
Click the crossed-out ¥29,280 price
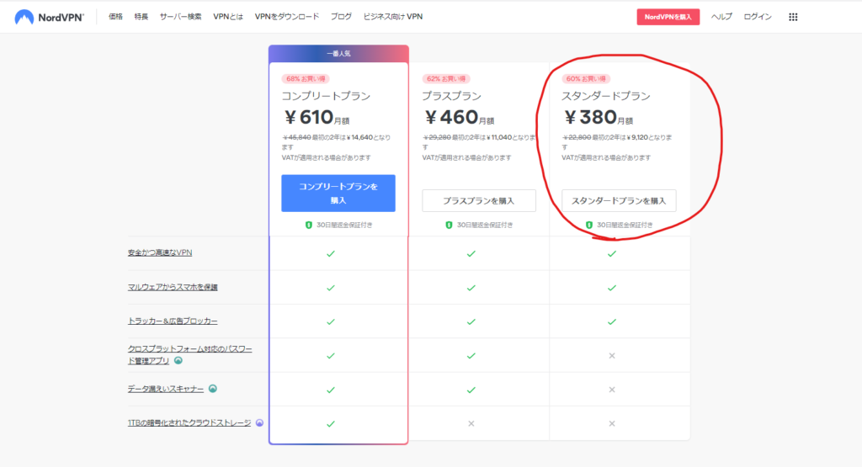(x=437, y=137)
